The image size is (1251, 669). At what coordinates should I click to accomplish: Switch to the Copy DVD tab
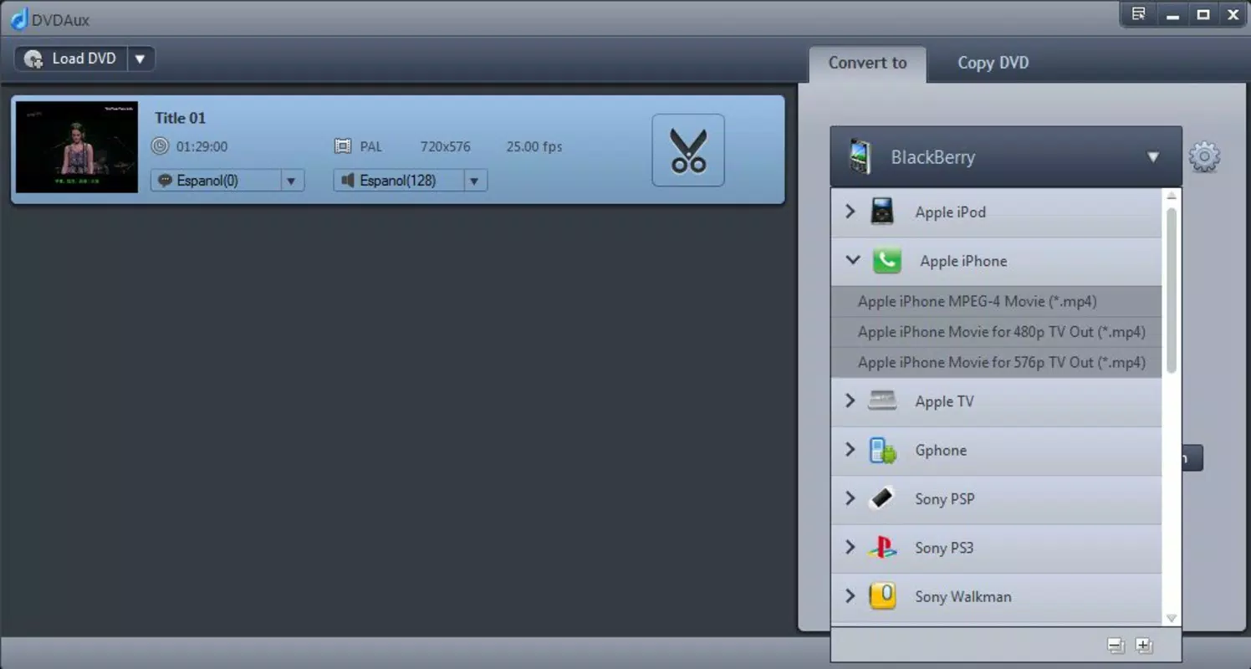[993, 63]
